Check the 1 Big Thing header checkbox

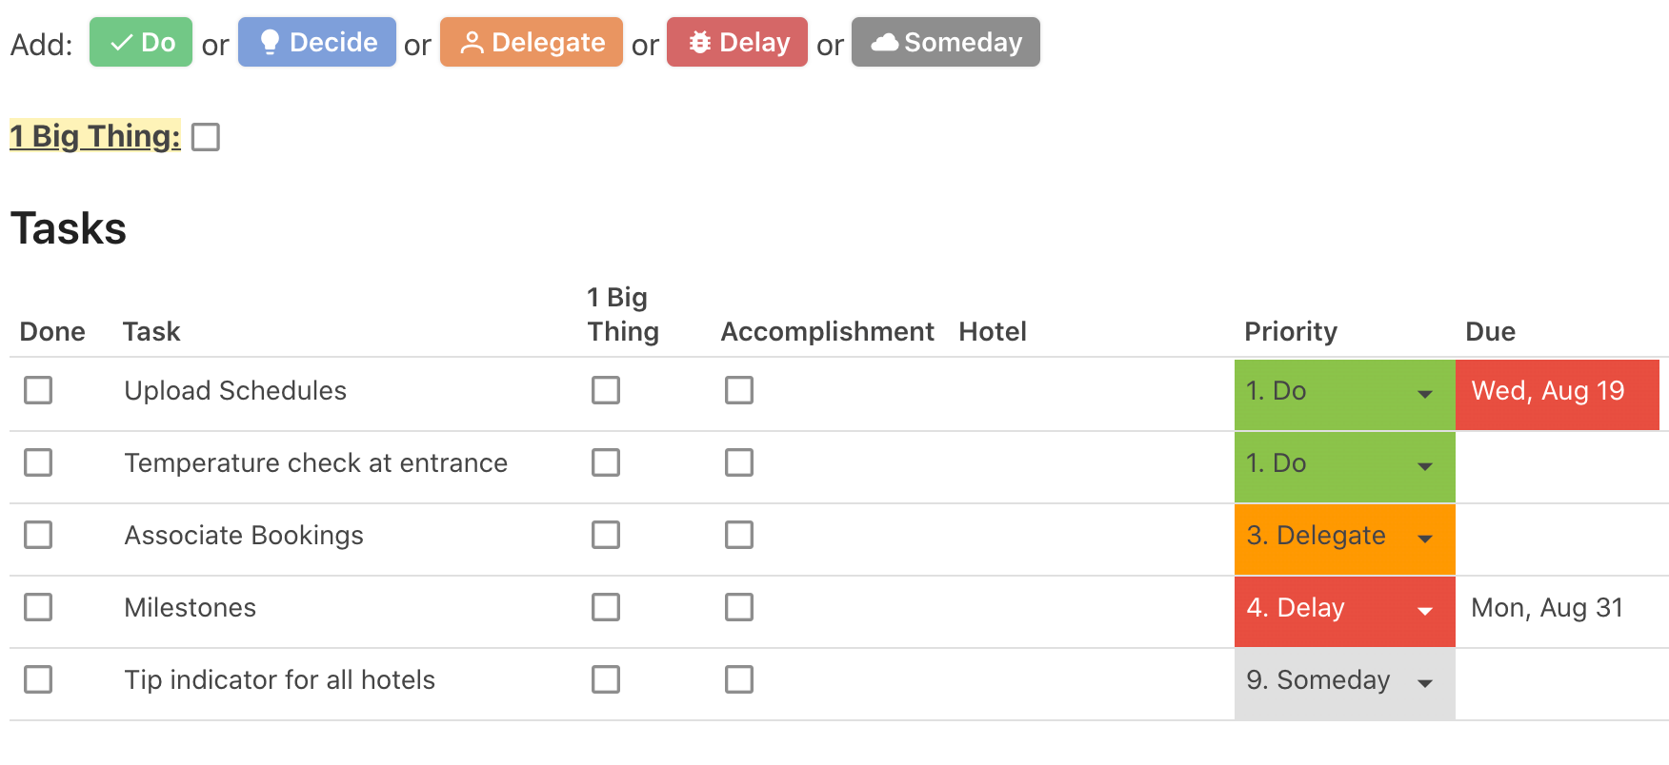[x=206, y=137]
